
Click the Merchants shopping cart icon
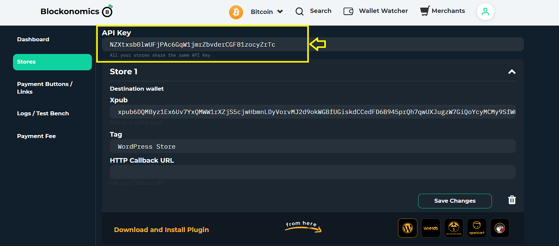(424, 11)
